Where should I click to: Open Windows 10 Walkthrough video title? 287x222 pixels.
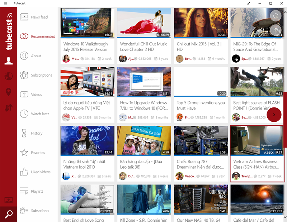pos(85,47)
